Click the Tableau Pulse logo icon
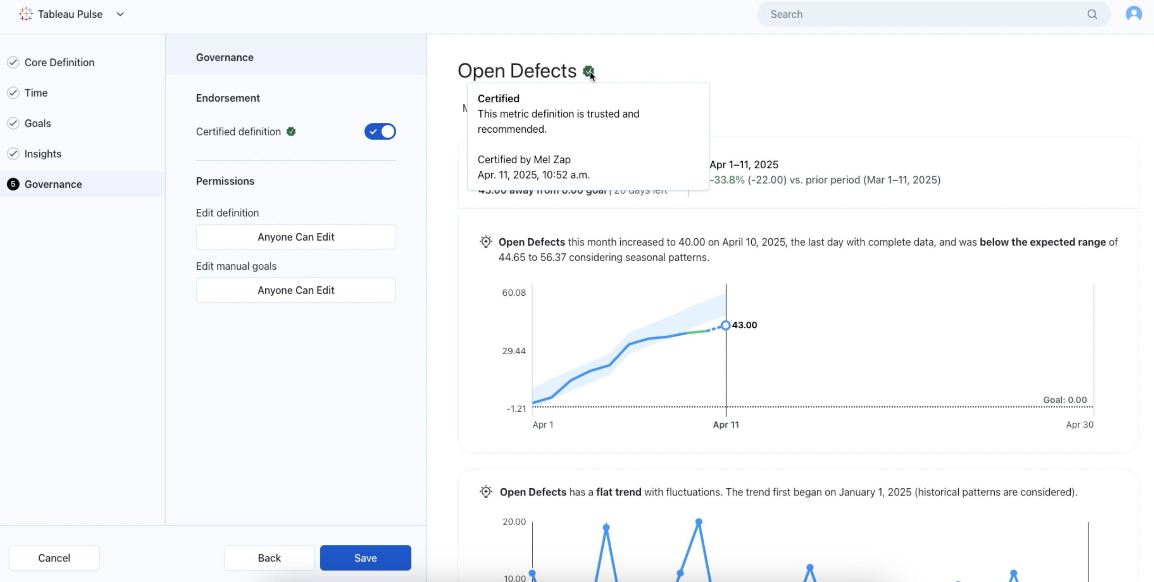Screen dimensions: 1154x582 pos(25,14)
